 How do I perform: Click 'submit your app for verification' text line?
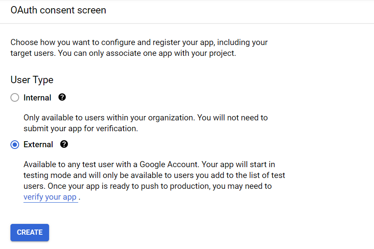point(80,129)
